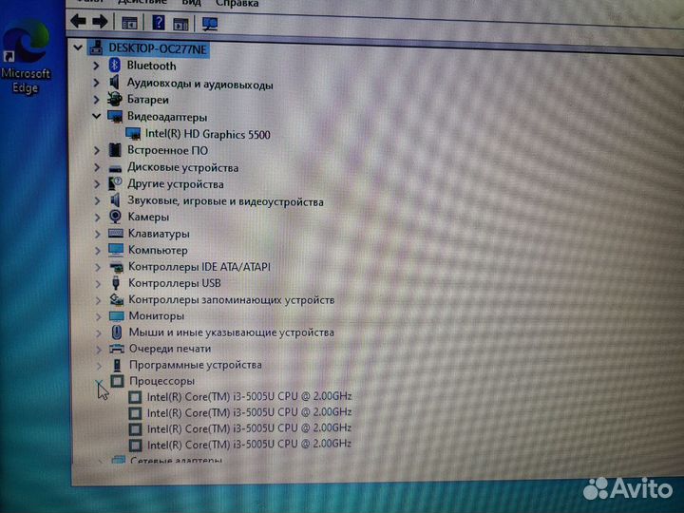Image resolution: width=684 pixels, height=513 pixels.
Task: Click the Дисковые устройства drive icon
Action: (115, 168)
